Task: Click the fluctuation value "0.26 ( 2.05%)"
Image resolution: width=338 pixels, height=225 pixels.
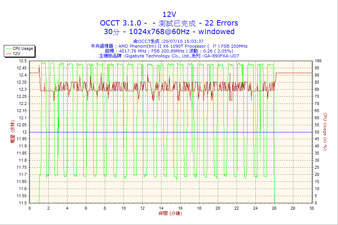Action: coord(218,51)
